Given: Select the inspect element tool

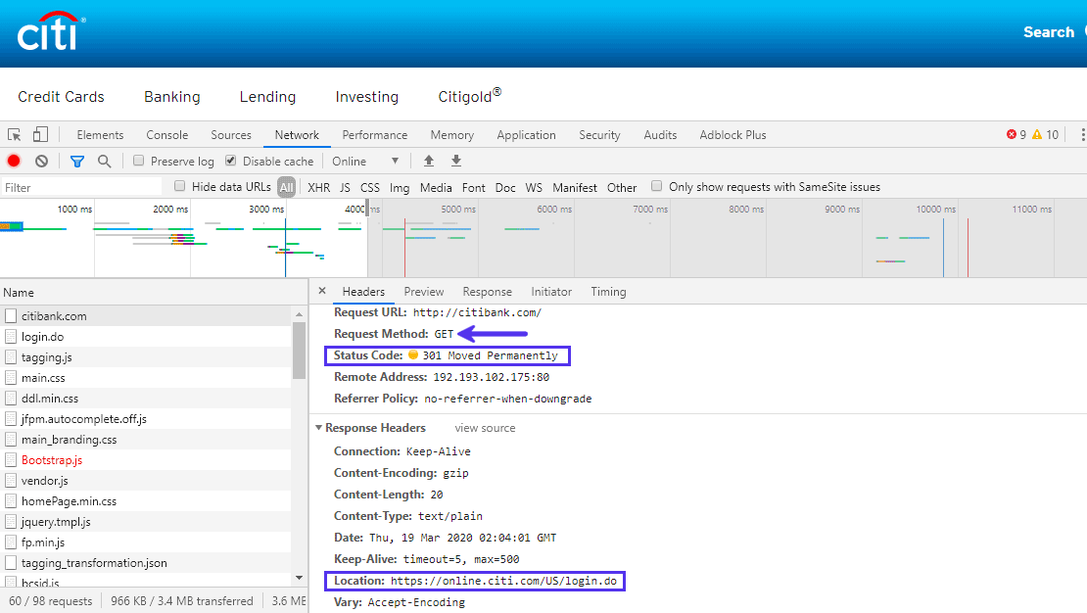Looking at the screenshot, I should click(x=15, y=134).
